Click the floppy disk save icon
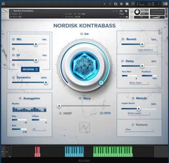The height and width of the screenshot is (163, 169). 116,4
